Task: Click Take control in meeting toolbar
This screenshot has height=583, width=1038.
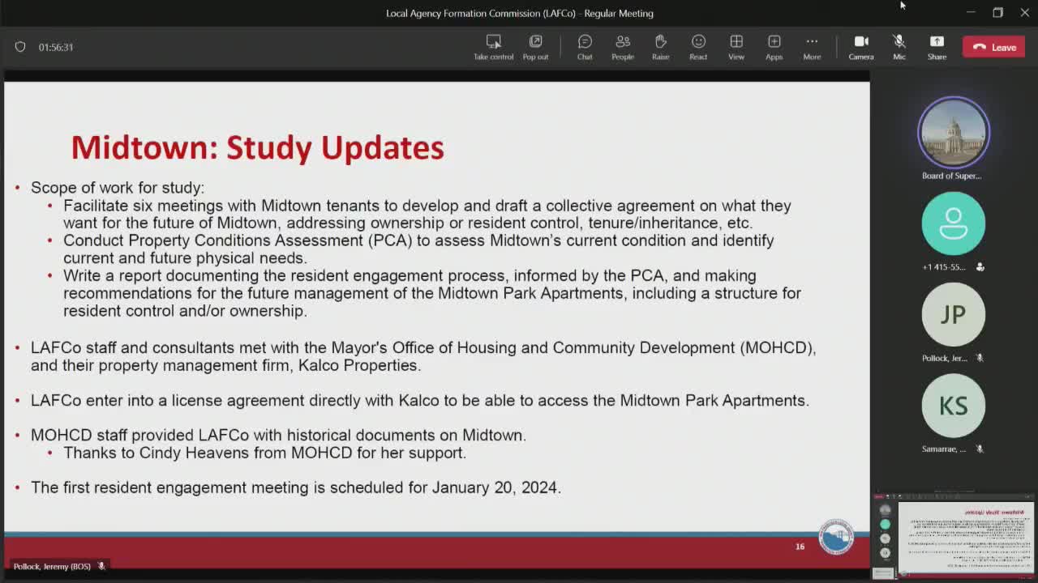Action: pyautogui.click(x=493, y=47)
